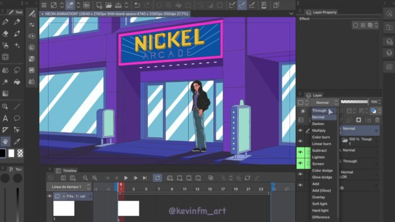
Task: Open the Línea de tiempo 1 dropdown
Action: click(69, 187)
